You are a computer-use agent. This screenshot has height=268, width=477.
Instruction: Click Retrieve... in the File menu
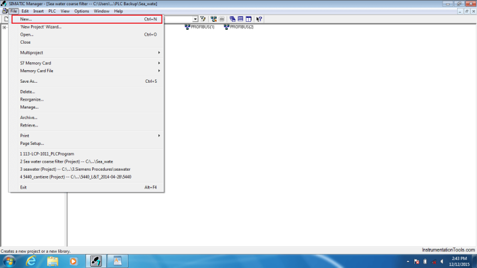coord(87,125)
